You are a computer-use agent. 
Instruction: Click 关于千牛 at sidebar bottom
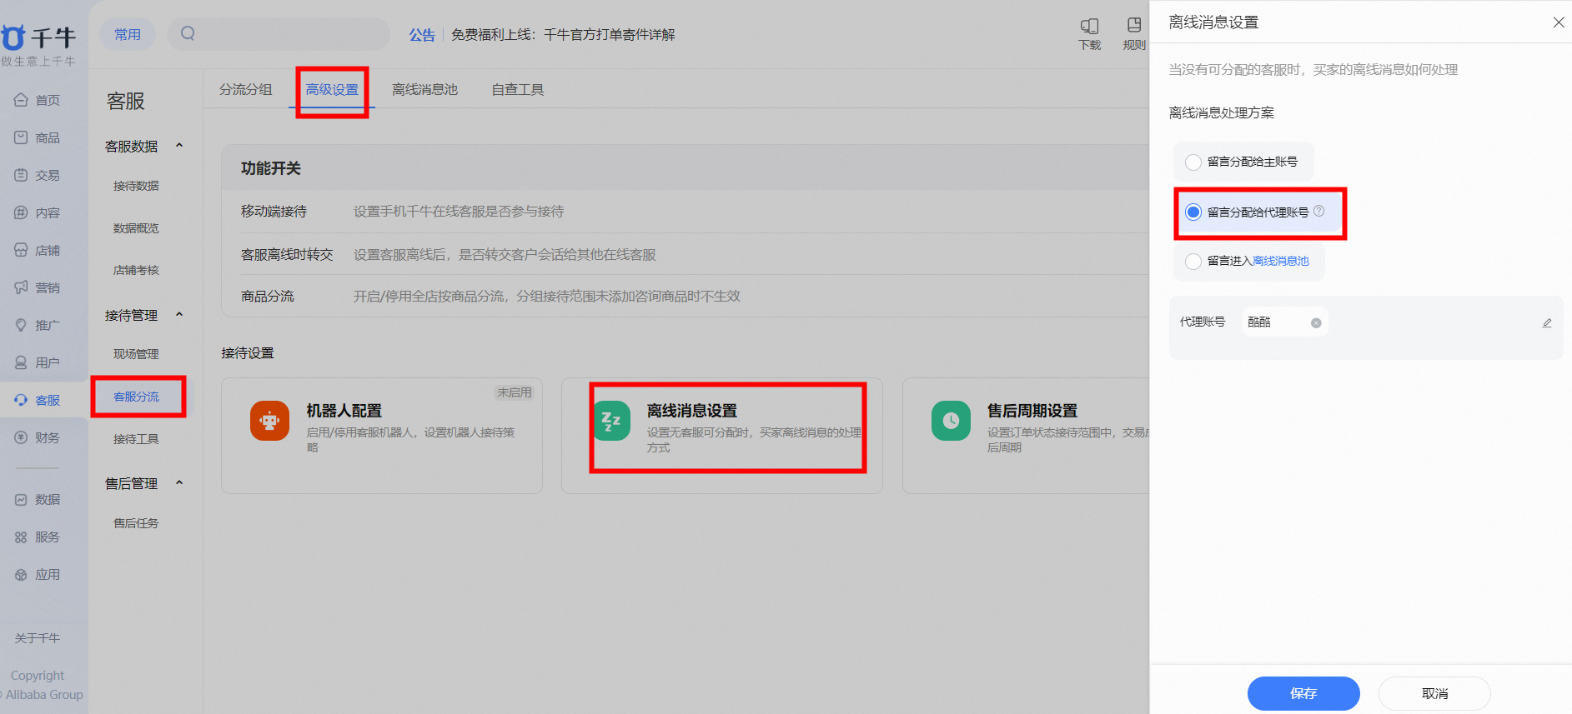[38, 638]
